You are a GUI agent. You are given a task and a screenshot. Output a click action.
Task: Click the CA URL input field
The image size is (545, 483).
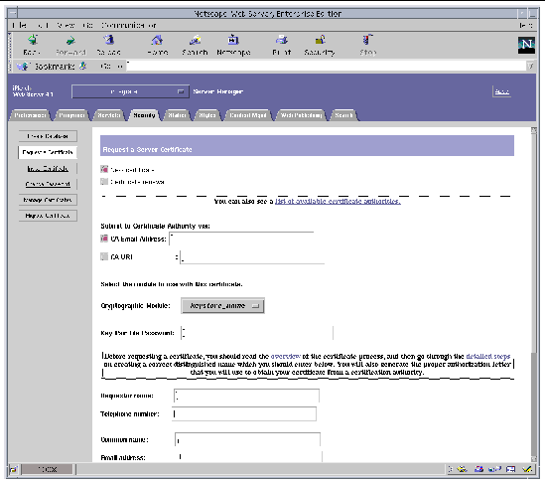click(252, 257)
